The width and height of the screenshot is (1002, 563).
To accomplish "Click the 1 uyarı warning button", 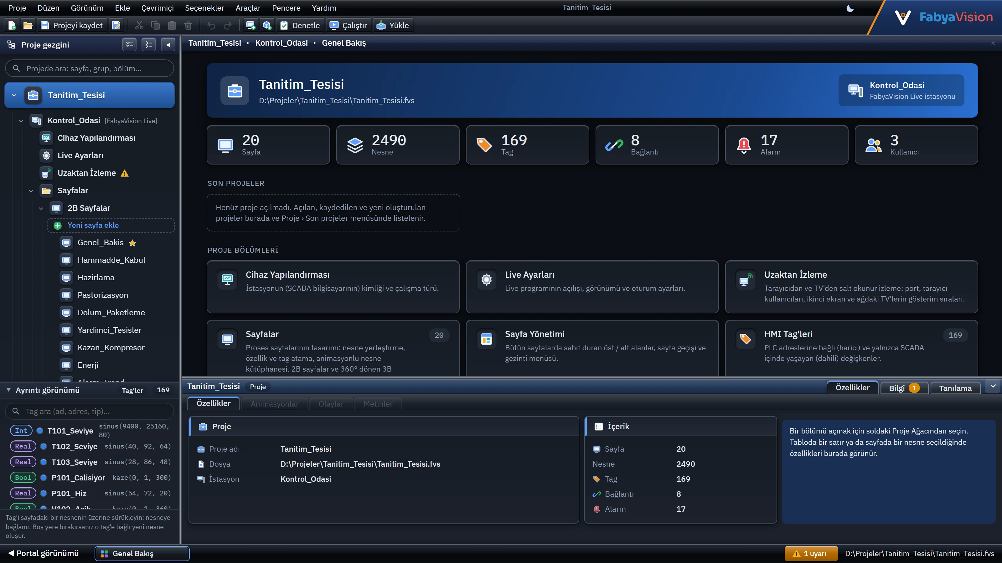I will [x=811, y=554].
